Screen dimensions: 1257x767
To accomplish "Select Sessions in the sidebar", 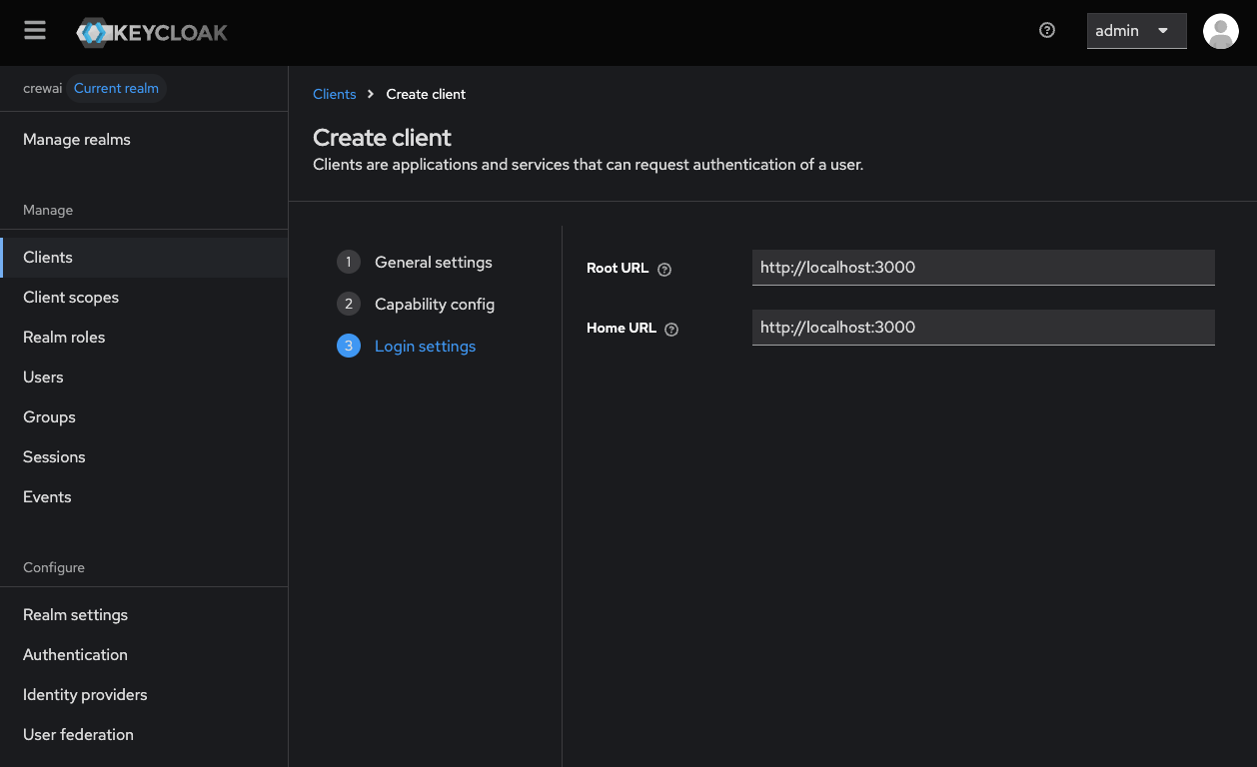I will [54, 456].
